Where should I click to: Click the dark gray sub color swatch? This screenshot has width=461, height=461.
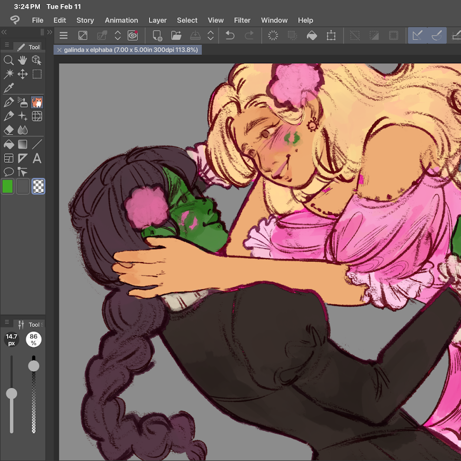click(23, 186)
